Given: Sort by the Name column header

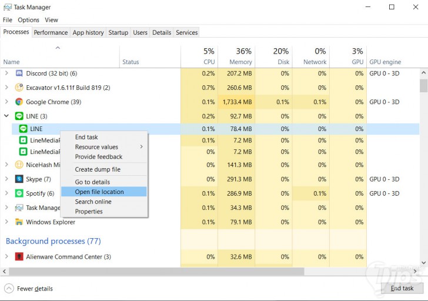Looking at the screenshot, I should tap(60, 57).
